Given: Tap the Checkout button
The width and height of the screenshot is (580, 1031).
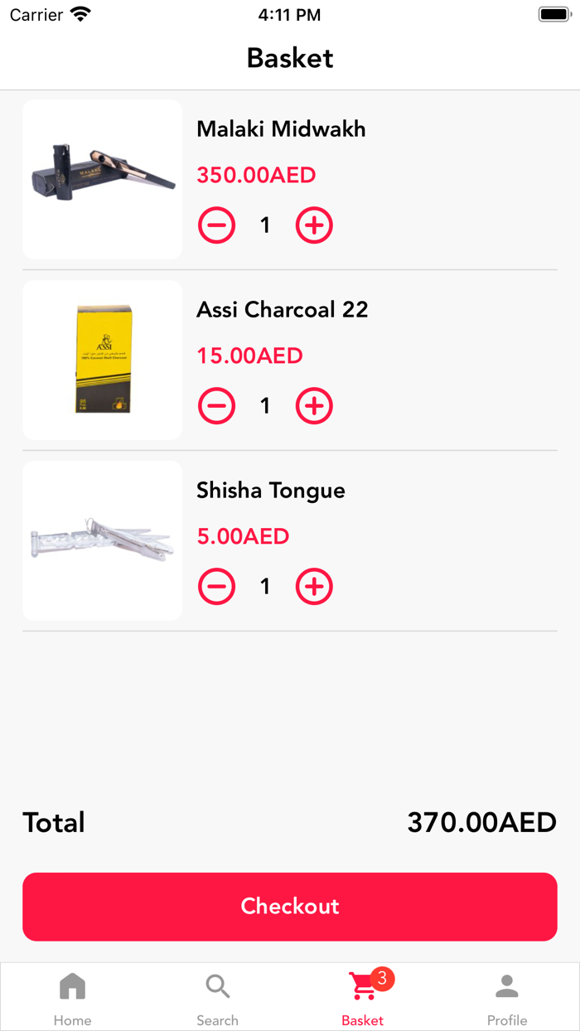Looking at the screenshot, I should pos(289,906).
